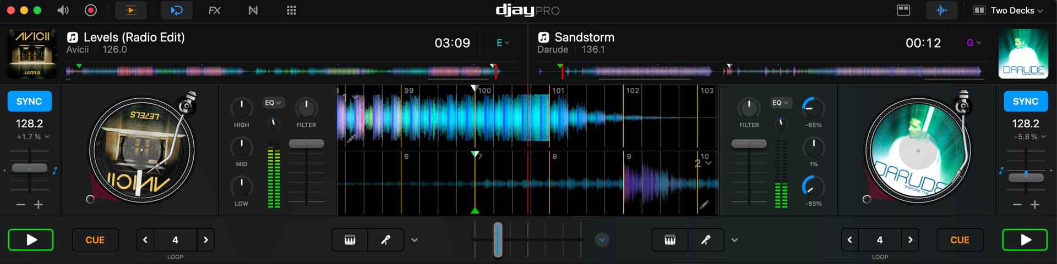Click the Darude album artwork thumbnail
Viewport: 1057px width, 264px height.
pos(1023,54)
